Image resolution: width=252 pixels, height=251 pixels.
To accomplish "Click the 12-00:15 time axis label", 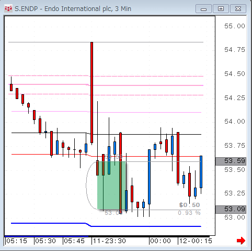I will (196, 241).
